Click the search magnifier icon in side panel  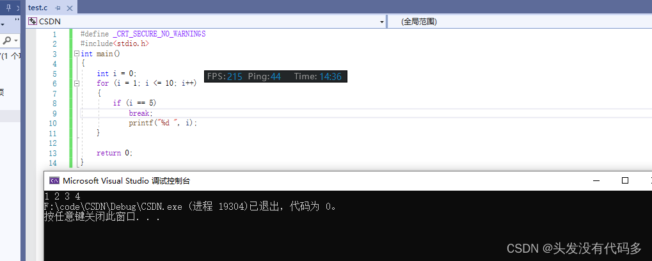(x=7, y=40)
